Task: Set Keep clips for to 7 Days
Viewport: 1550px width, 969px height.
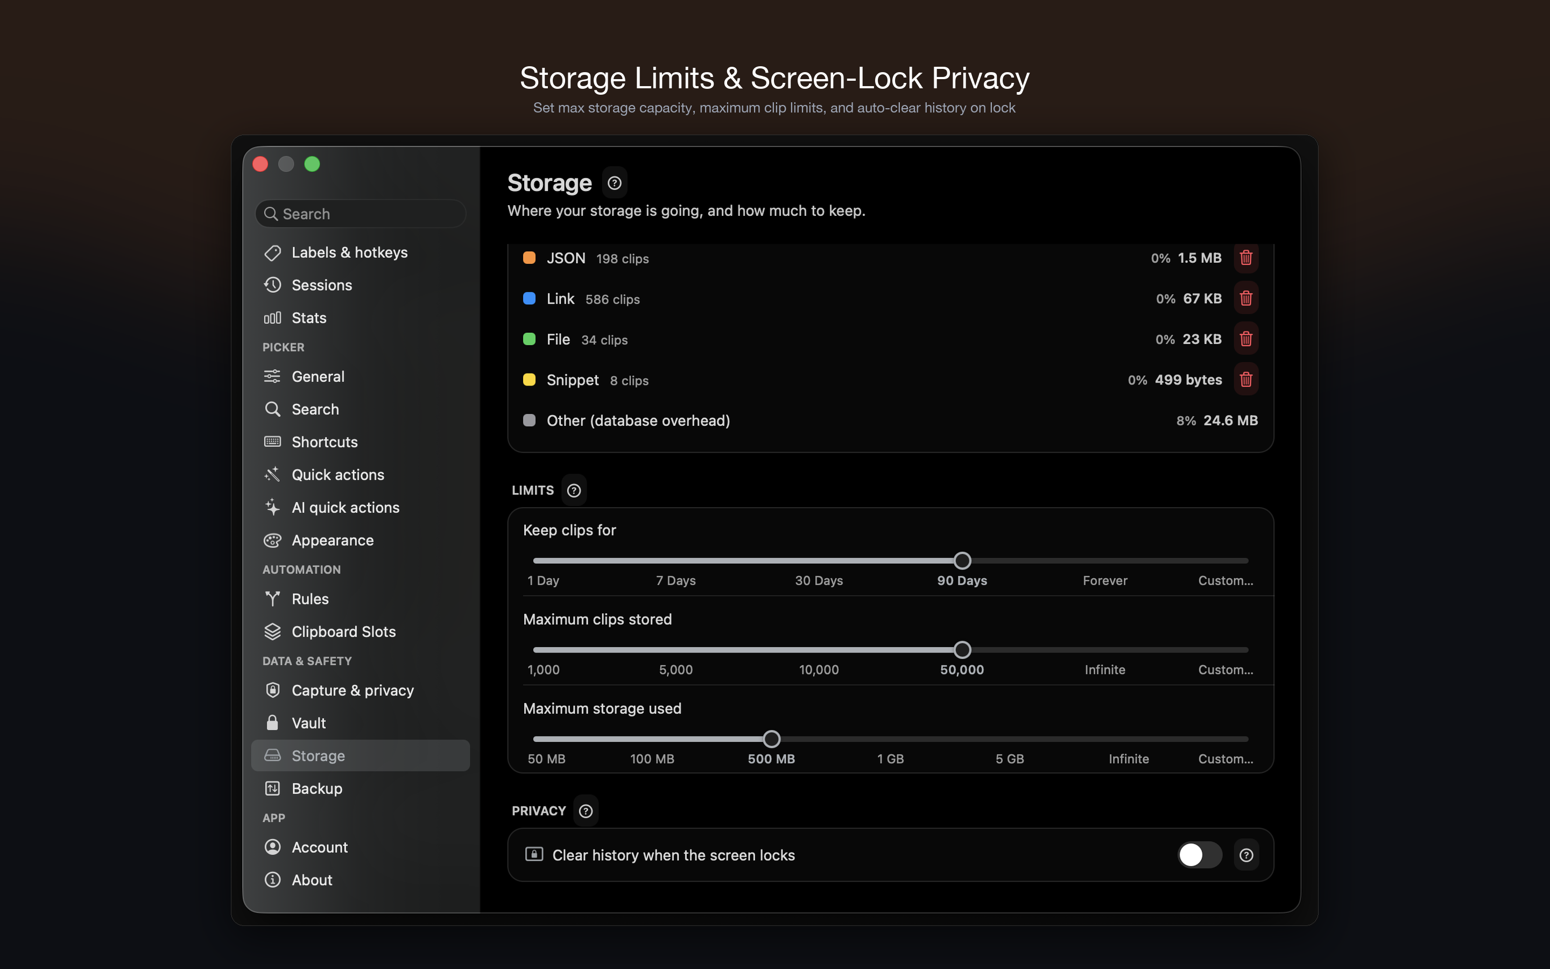Action: click(x=676, y=581)
